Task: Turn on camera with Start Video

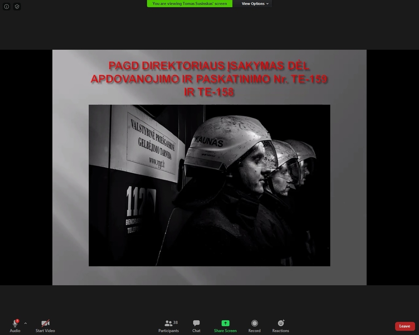Action: pos(45,323)
